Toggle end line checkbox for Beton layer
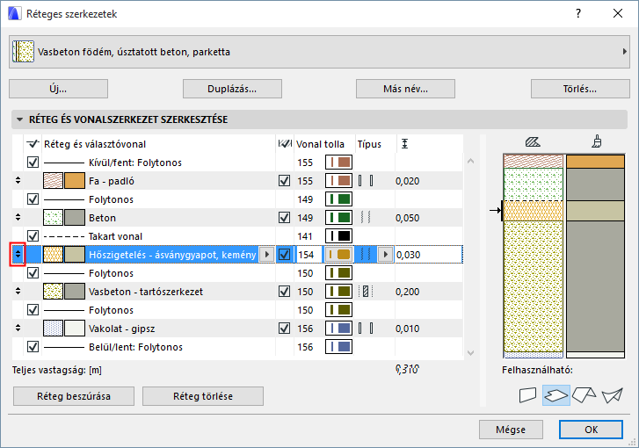Screen dimensions: 639x448 tap(284, 218)
